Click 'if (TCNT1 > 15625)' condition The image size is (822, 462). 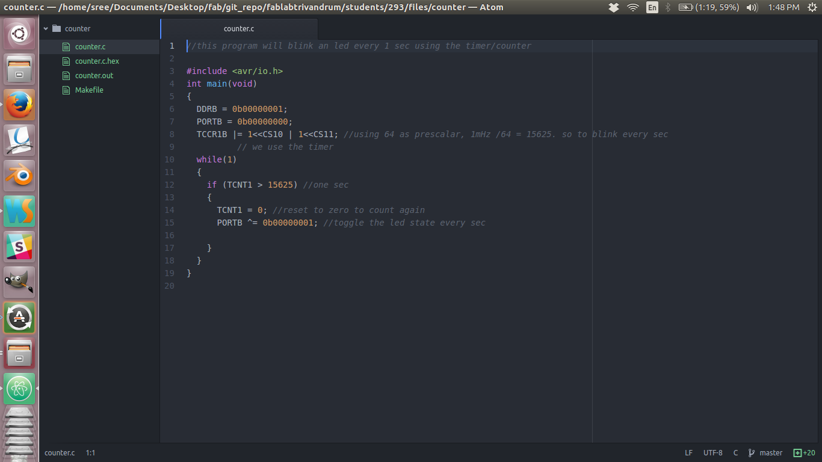coord(252,185)
